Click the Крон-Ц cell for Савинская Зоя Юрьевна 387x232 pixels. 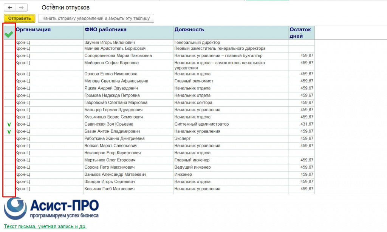(x=49, y=124)
